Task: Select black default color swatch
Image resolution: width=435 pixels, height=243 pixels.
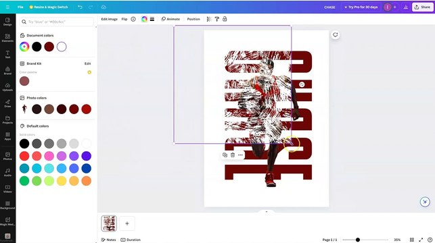Action: (24, 143)
